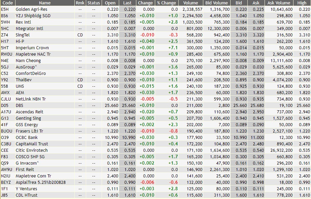The height and width of the screenshot is (199, 311).
Task: Open the Rex Intl stock entry
Action: [24, 22]
